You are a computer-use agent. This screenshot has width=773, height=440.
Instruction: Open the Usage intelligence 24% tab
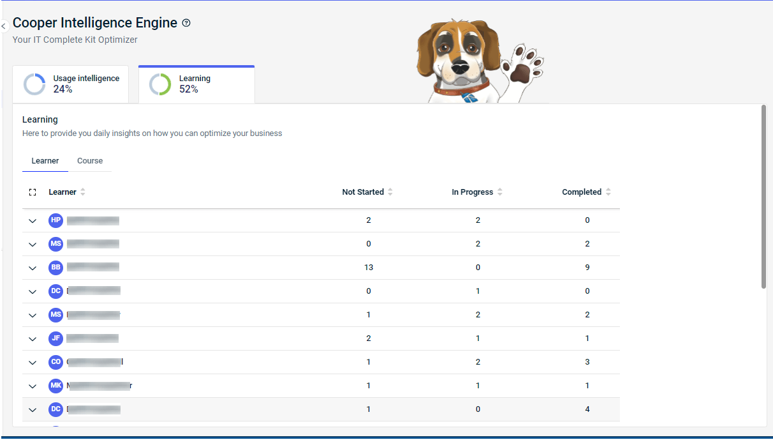tap(71, 84)
